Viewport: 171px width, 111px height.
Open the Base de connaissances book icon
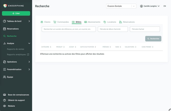5,95
